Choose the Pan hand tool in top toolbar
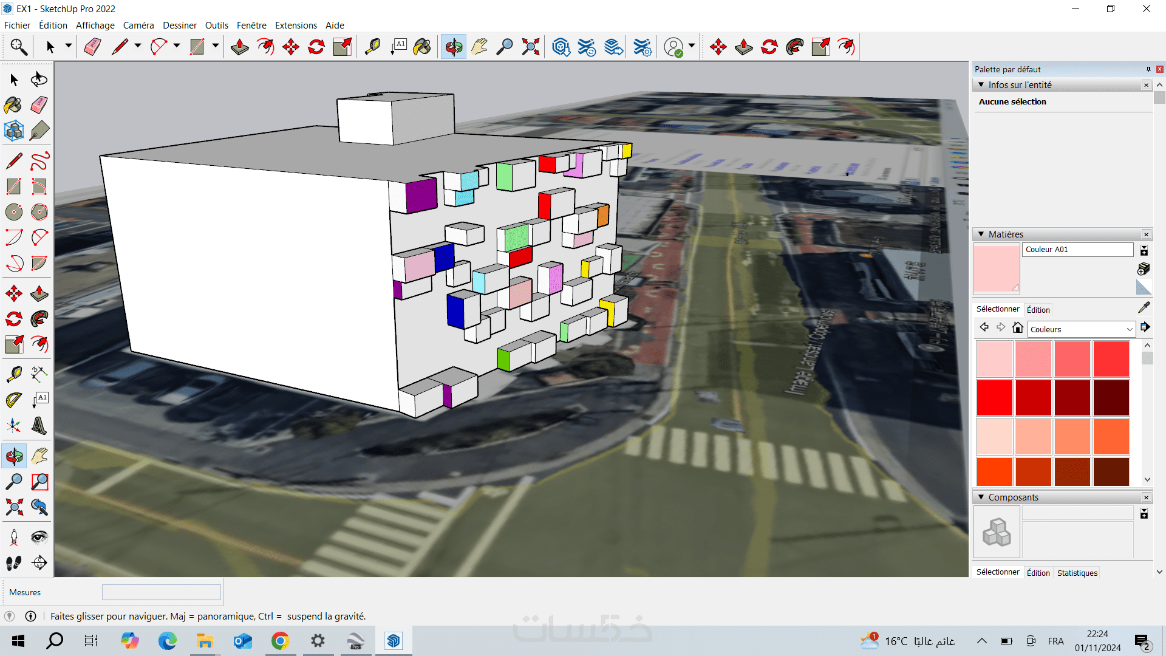The height and width of the screenshot is (656, 1166). [479, 47]
